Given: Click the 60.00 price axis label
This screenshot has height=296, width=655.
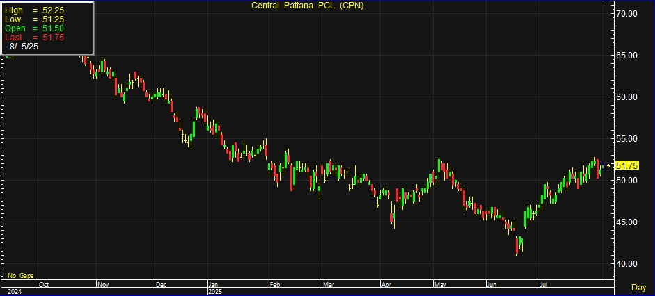Looking at the screenshot, I should 627,97.
